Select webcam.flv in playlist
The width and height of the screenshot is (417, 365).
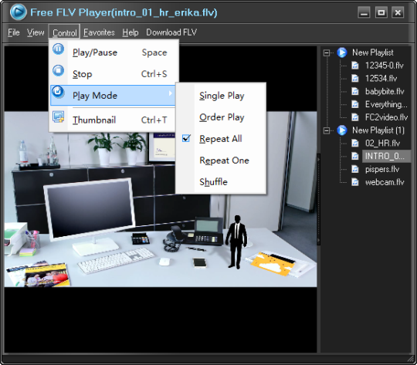pos(385,182)
